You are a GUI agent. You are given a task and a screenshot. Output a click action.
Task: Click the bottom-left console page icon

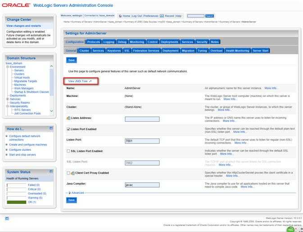[7, 219]
